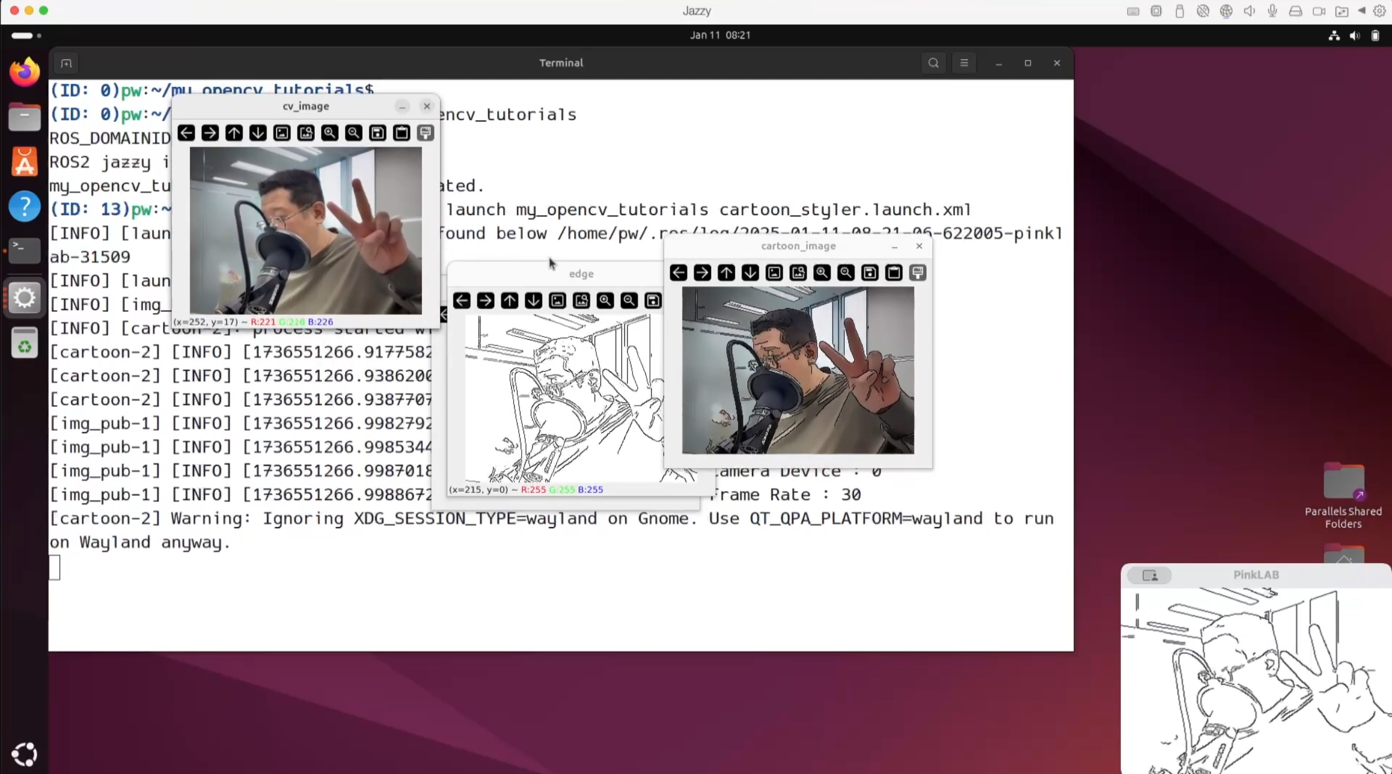1392x774 pixels.
Task: Open a new tab in the Terminal
Action: (66, 63)
